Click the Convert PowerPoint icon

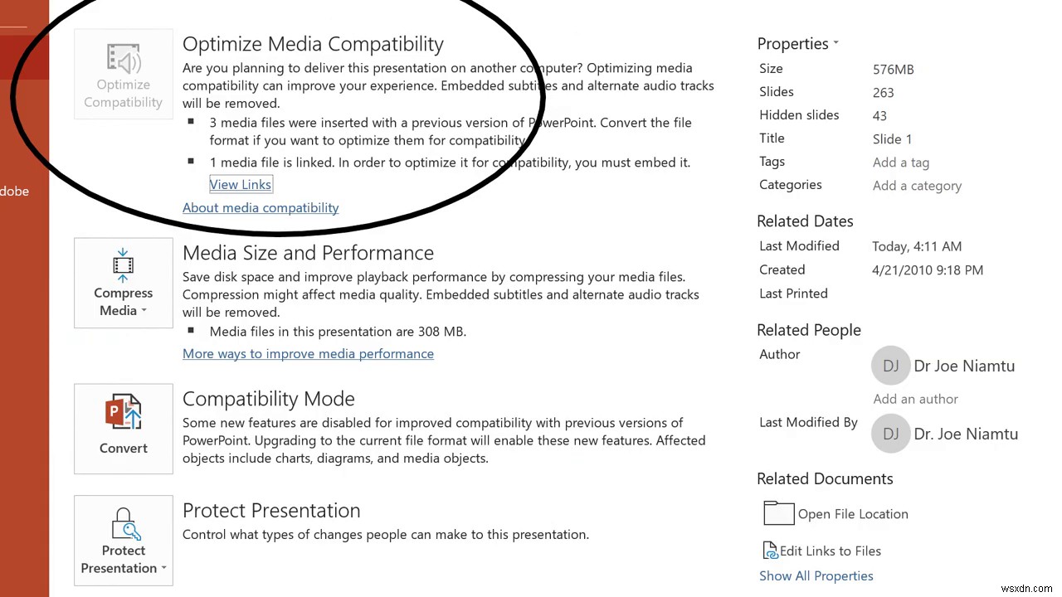point(124,414)
